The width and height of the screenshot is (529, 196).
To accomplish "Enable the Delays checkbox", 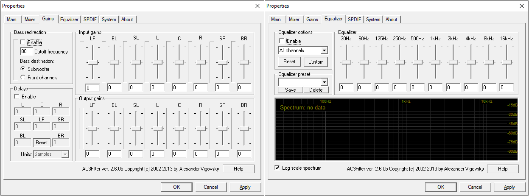I will point(17,97).
